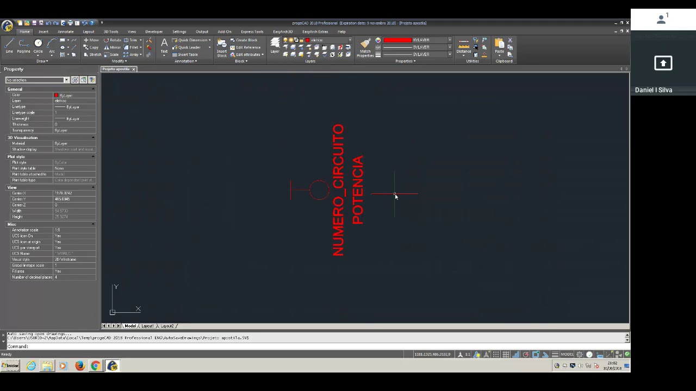Choose the Circle tool
This screenshot has width=696, height=391.
[x=38, y=46]
